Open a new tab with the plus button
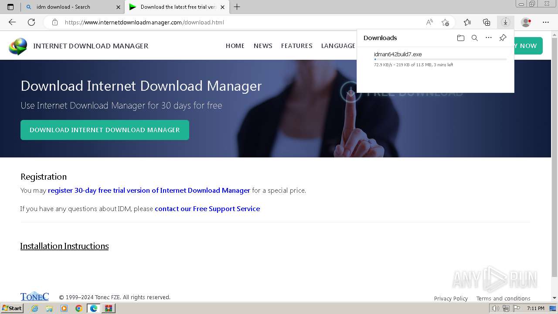 coord(237,7)
